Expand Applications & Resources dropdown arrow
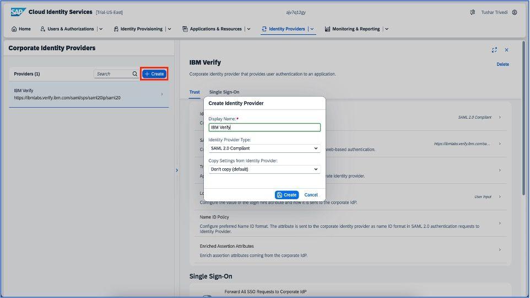Screen dimensions: 530x298 tap(248, 29)
